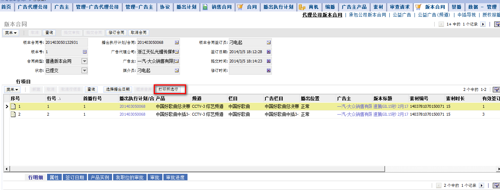Open the 我职位的审批 sub-tab
This screenshot has width=500, height=190.
click(130, 177)
